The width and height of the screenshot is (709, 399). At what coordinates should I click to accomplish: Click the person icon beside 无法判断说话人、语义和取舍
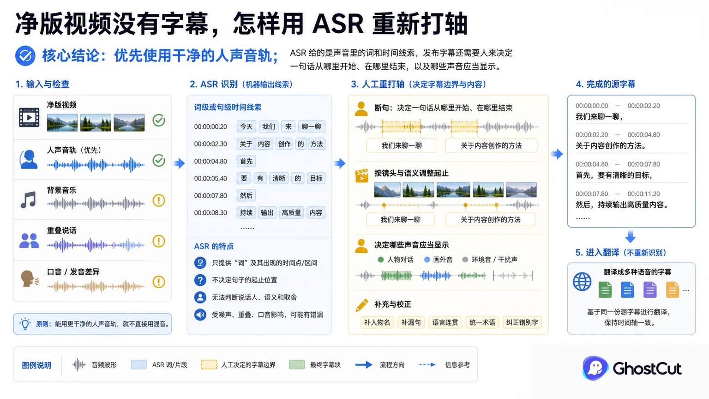[200, 297]
